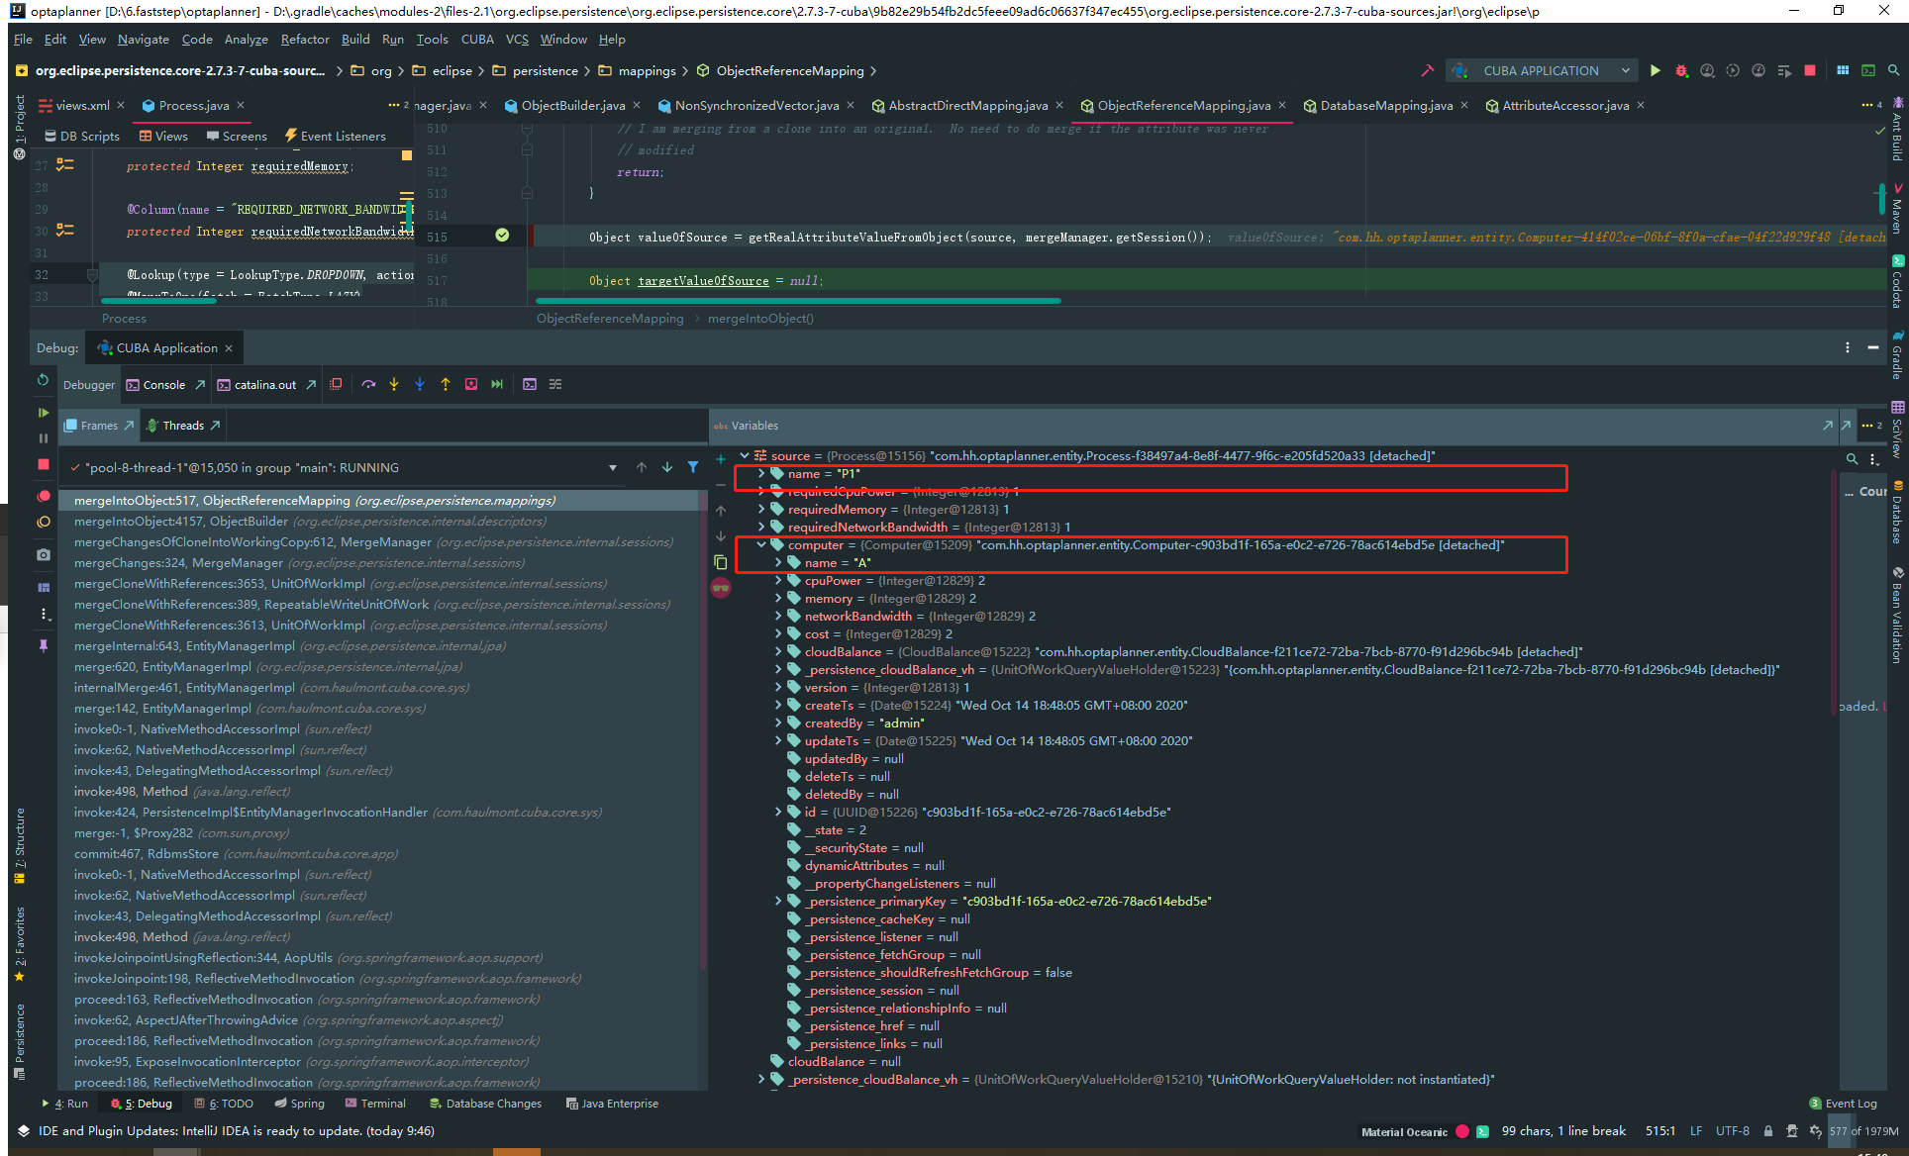Viewport: 1909px width, 1156px height.
Task: Pin the debug tab
Action: pyautogui.click(x=43, y=645)
